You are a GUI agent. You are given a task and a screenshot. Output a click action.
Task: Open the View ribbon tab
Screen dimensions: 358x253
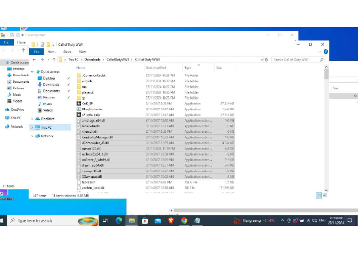(x=83, y=52)
